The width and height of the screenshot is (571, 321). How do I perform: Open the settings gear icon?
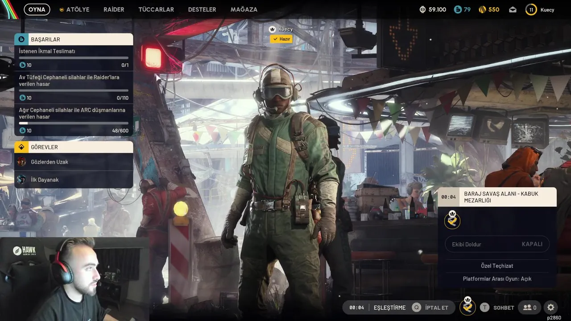551,307
